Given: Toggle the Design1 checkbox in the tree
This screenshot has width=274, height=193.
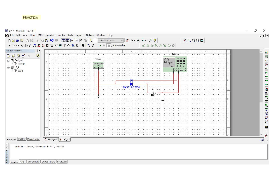Looking at the screenshot, I should (12, 60).
